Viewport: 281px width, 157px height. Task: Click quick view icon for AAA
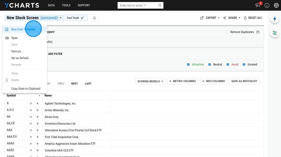31,130
